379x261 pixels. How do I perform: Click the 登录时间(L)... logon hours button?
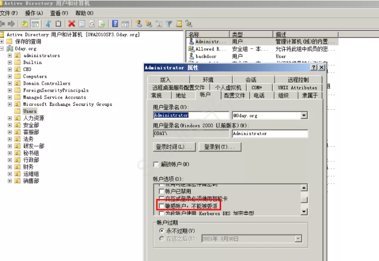click(175, 147)
